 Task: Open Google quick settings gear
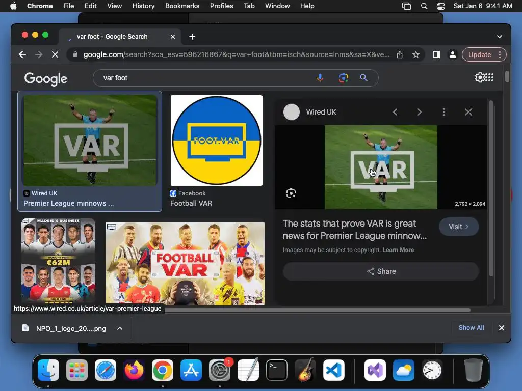pos(480,77)
